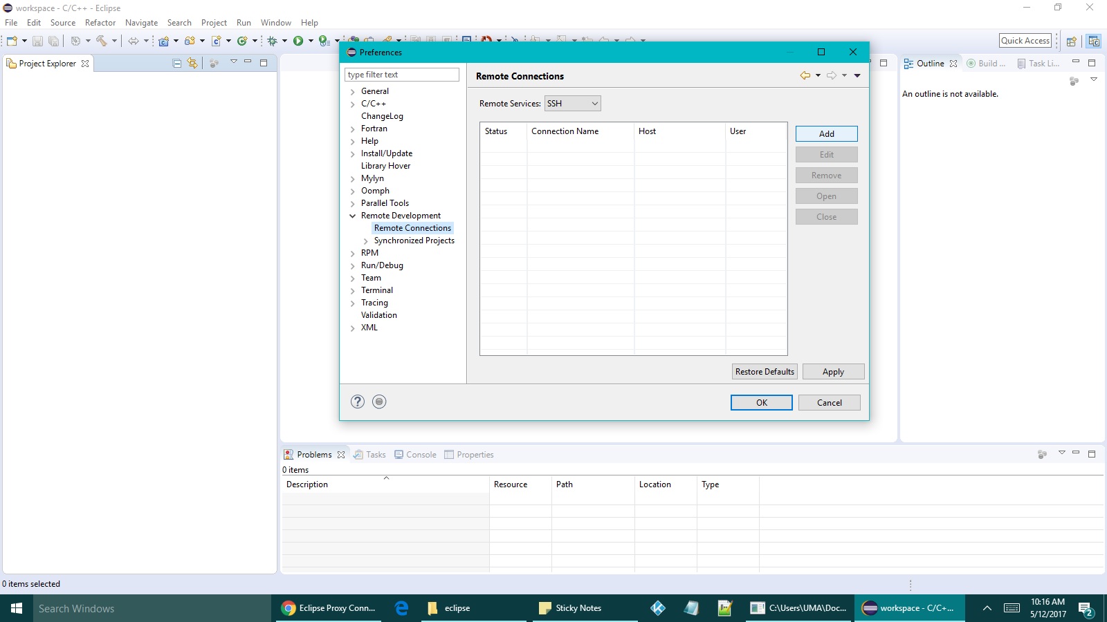Screen dimensions: 1107x622
Task: Click the Add button for a new connection
Action: coord(826,133)
